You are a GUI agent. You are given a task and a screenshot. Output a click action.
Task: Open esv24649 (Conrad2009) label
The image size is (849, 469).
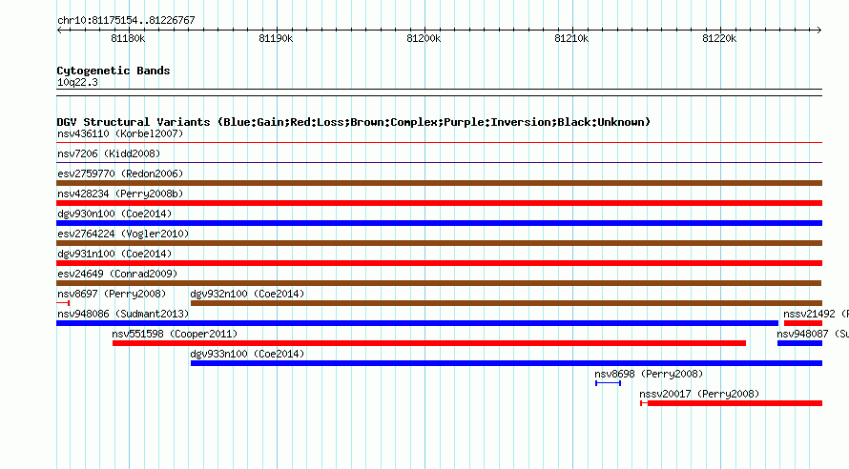(117, 274)
